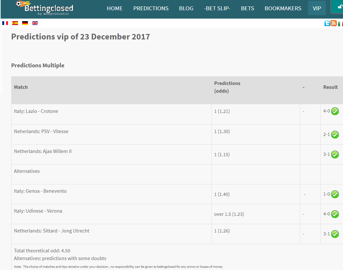
Task: Click green checkmark for PSV - Vitesse
Action: (x=335, y=134)
